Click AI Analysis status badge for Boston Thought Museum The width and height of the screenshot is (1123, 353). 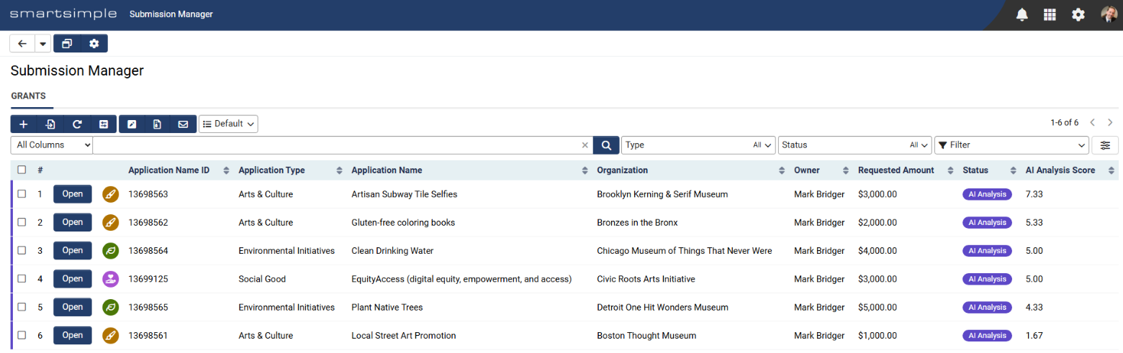pos(987,335)
